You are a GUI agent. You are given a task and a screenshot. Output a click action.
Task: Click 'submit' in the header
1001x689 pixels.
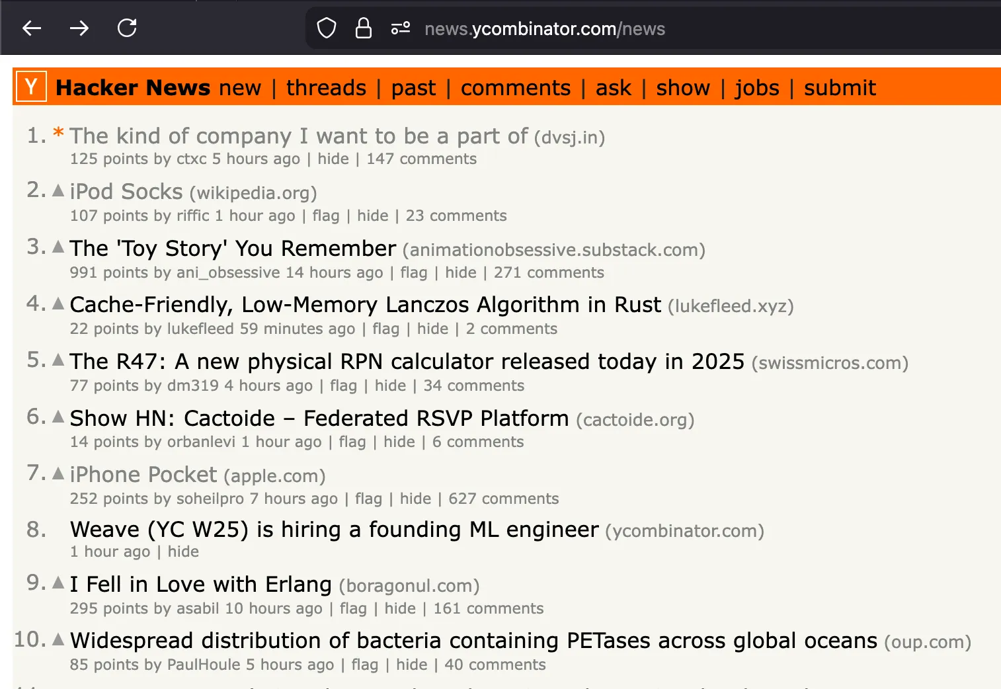pos(840,87)
